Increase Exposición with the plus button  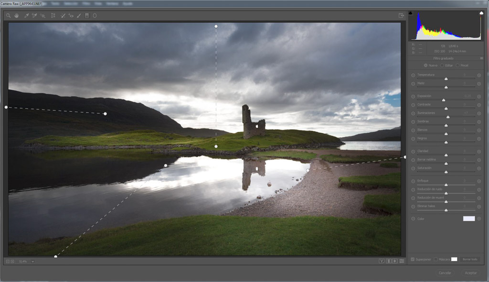point(479,97)
